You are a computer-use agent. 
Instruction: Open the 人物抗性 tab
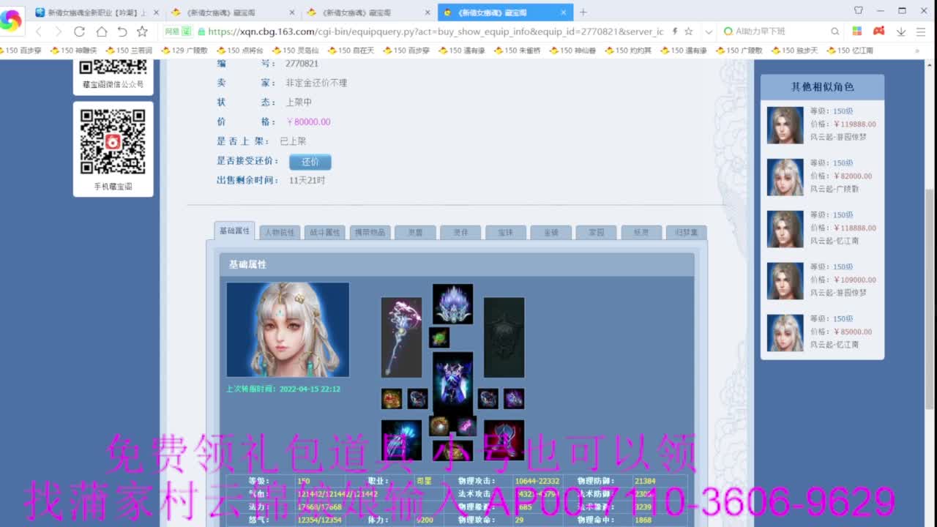pos(280,232)
